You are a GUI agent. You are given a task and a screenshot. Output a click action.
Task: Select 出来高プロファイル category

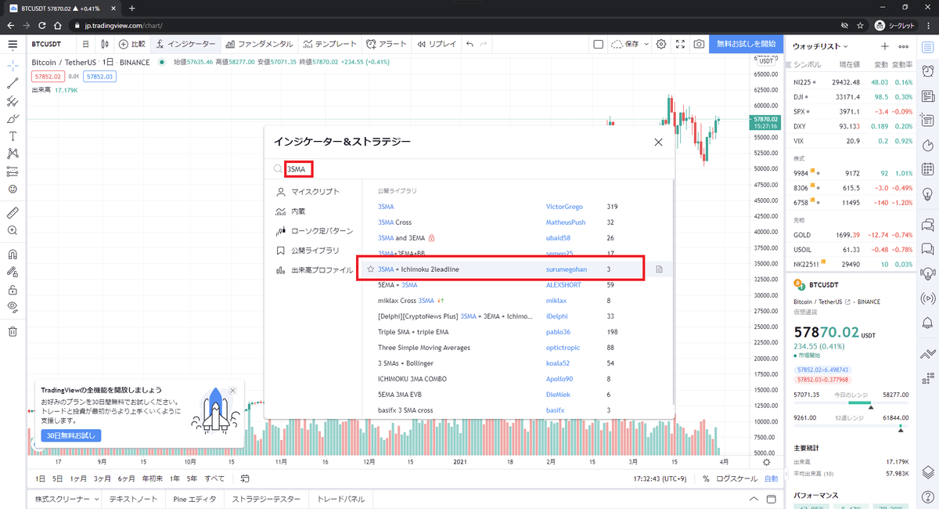(x=313, y=270)
